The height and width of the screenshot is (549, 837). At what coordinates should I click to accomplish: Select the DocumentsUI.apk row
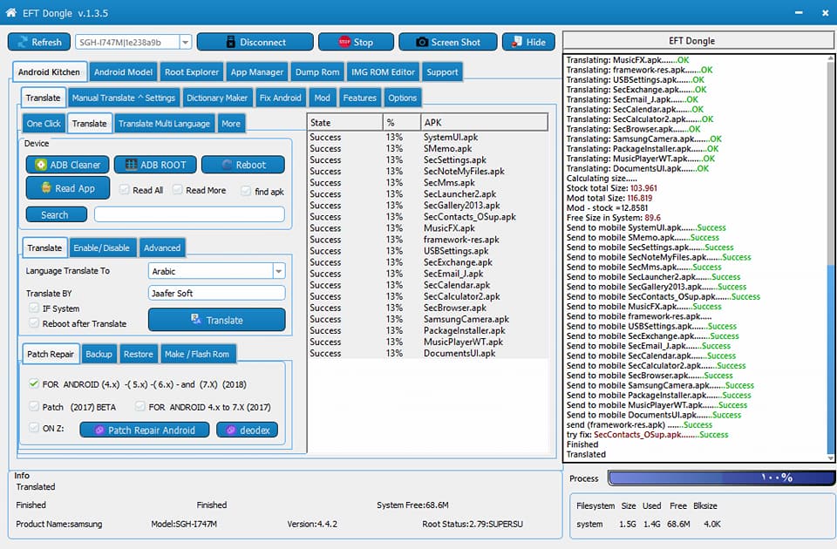[428, 353]
